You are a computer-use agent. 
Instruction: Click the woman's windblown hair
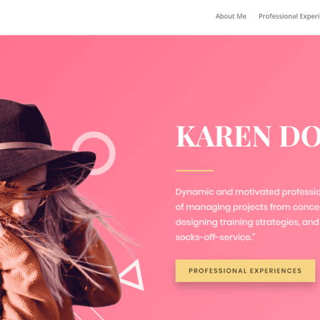pyautogui.click(x=73, y=222)
